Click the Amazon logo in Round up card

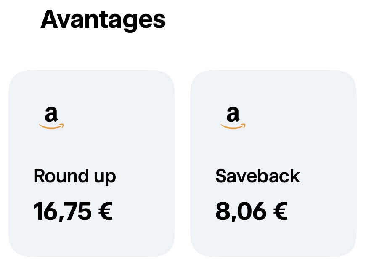point(51,118)
